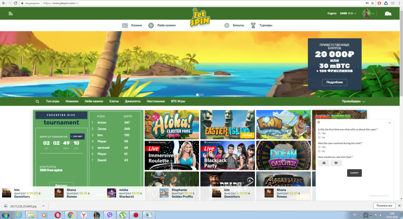Click the first banner carousel dot
This screenshot has height=219, width=403.
197,95
